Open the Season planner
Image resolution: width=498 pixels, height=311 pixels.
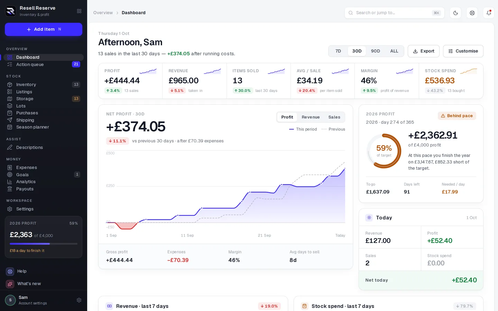[x=44, y=127]
